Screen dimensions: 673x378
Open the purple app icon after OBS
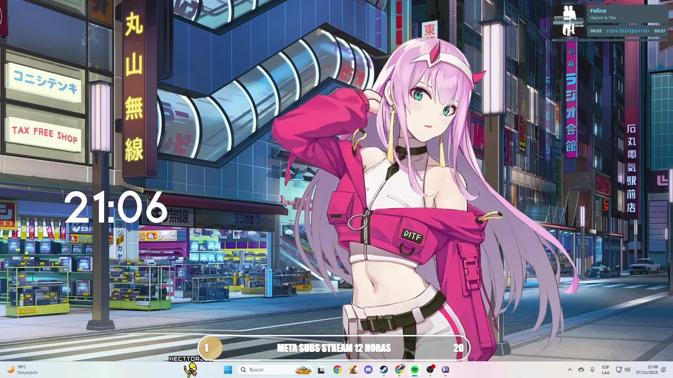coord(445,370)
